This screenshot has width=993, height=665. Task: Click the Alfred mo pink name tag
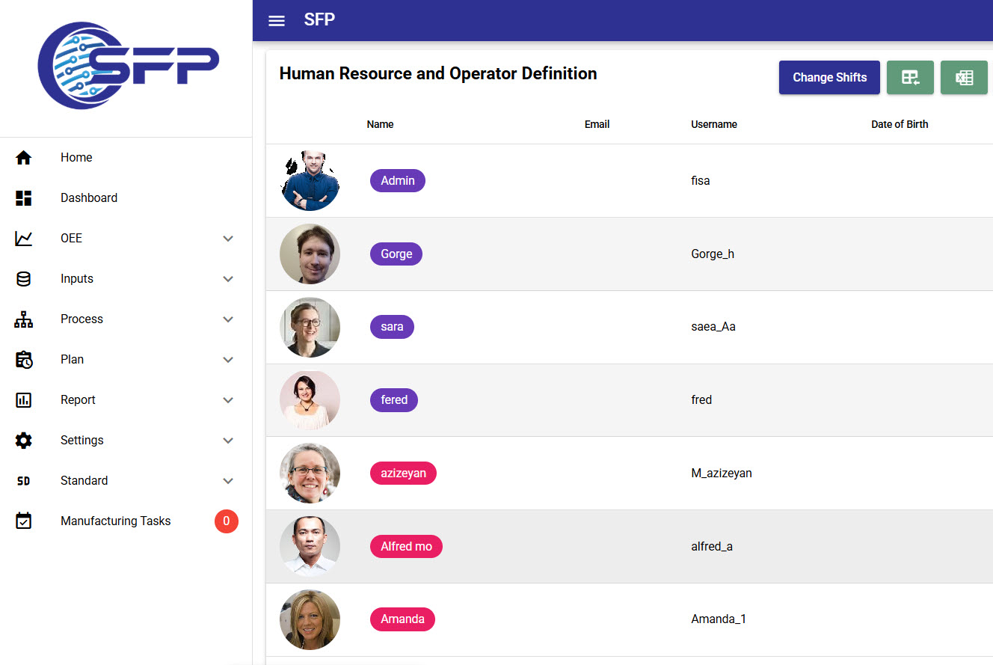(x=406, y=546)
